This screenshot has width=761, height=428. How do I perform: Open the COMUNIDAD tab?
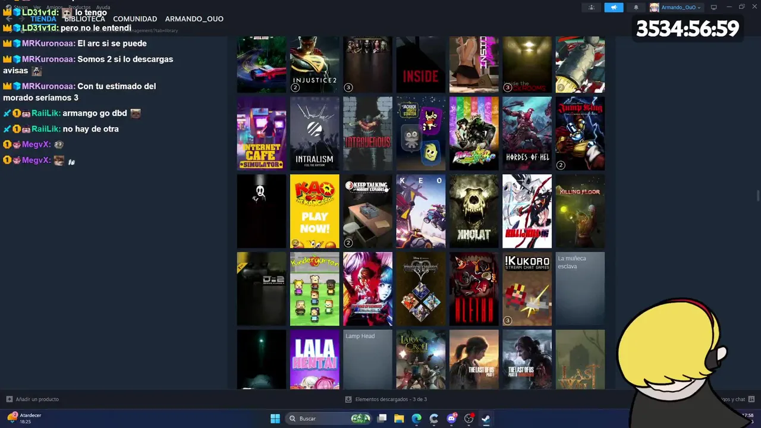point(135,19)
